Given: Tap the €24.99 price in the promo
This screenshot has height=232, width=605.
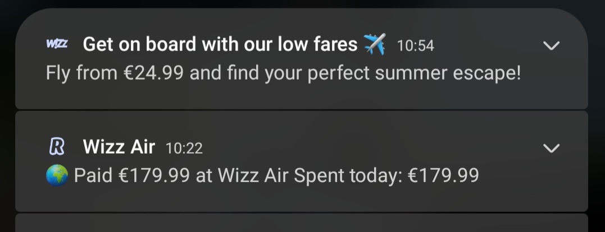Looking at the screenshot, I should (153, 73).
